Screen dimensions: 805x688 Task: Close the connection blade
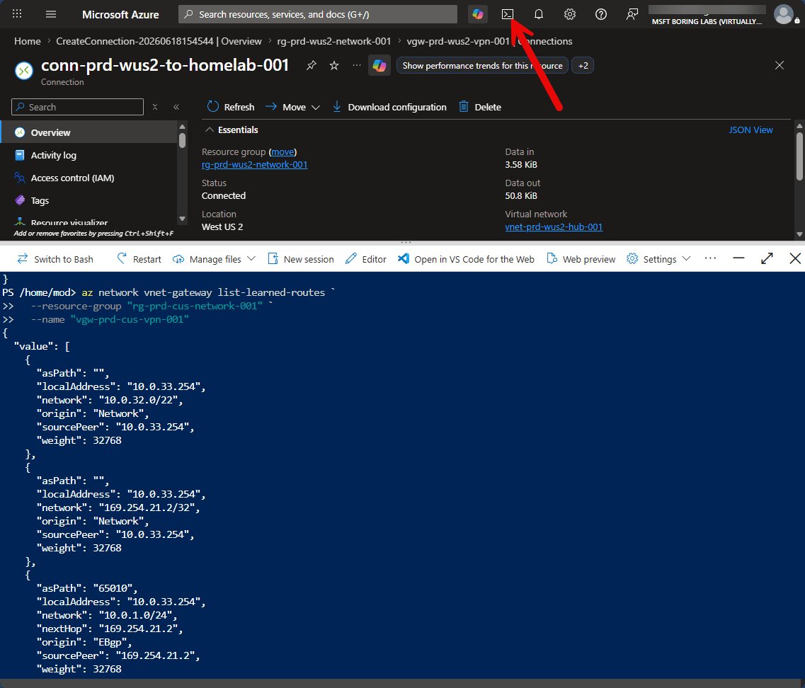pyautogui.click(x=780, y=65)
